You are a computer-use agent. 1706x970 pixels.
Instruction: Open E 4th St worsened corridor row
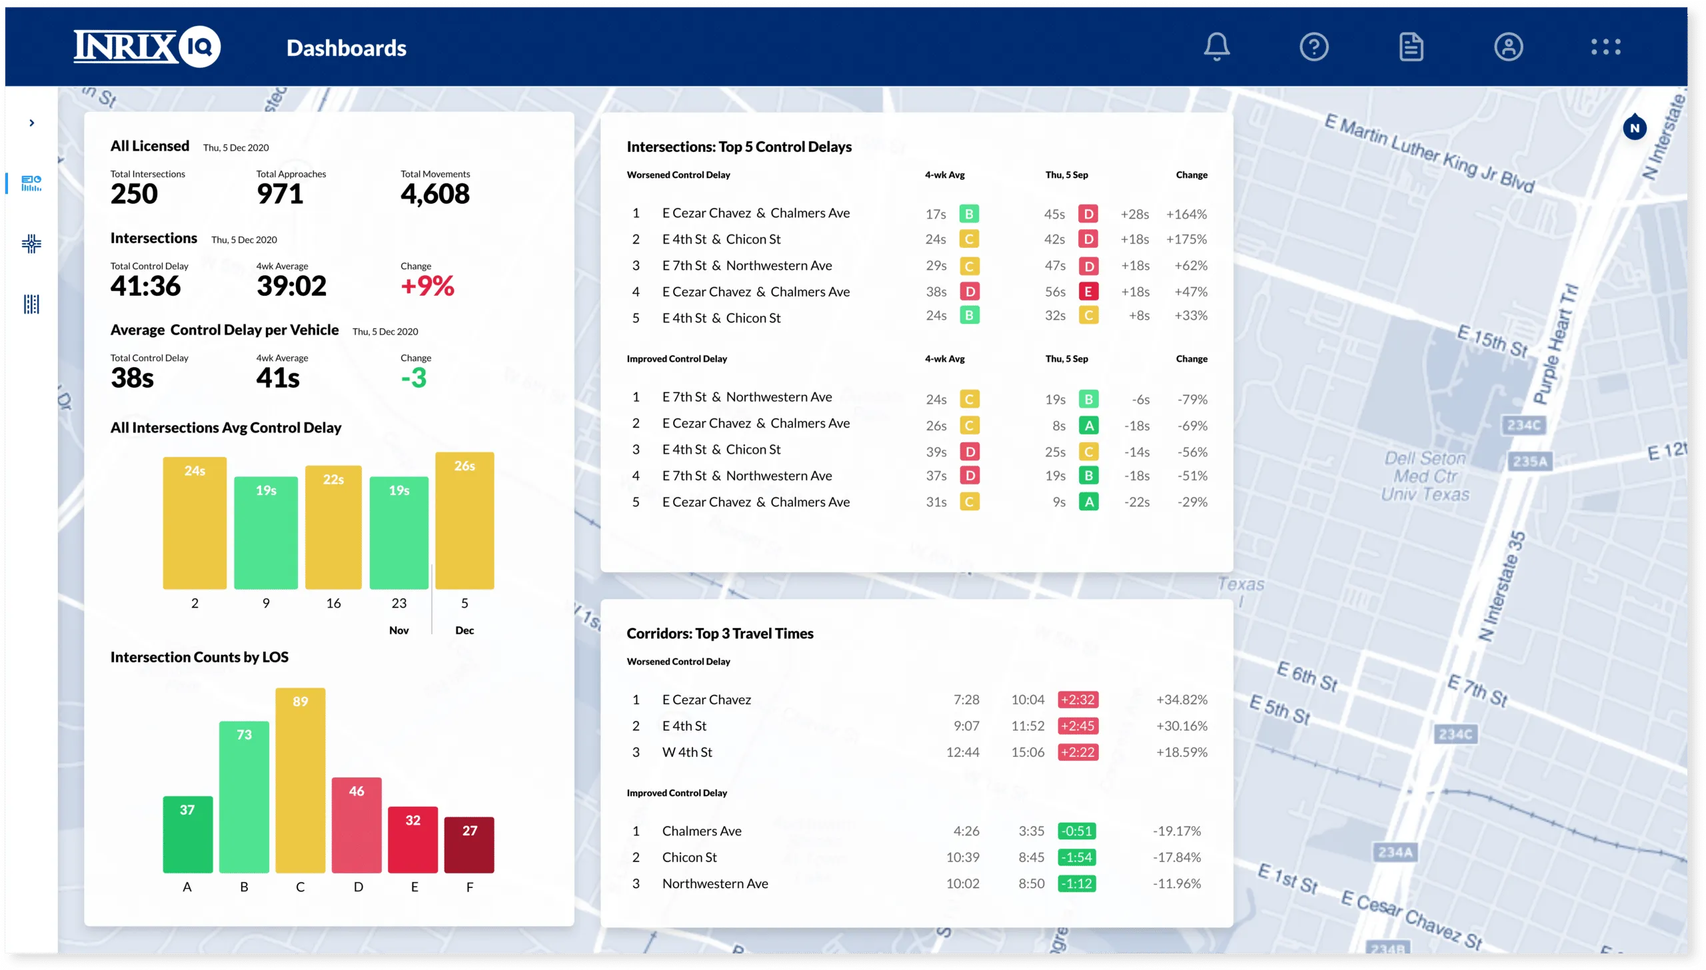[684, 726]
